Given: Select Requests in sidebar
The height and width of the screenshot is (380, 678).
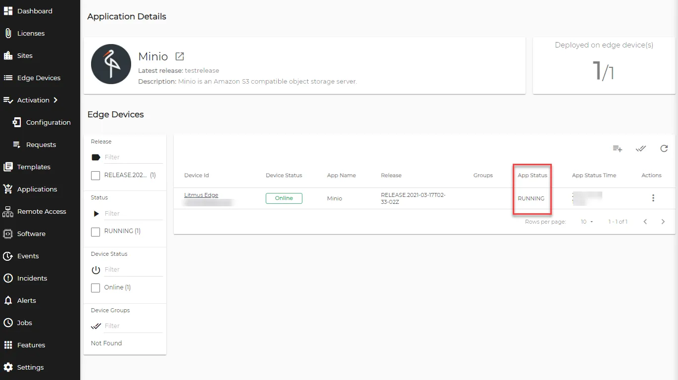Looking at the screenshot, I should coord(40,144).
